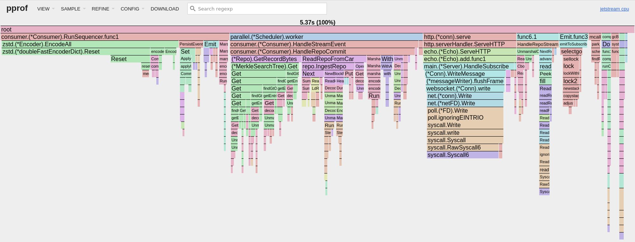The height and width of the screenshot is (242, 635).
Task: Select websocket.(*Conn).write frame
Action: click(x=465, y=88)
